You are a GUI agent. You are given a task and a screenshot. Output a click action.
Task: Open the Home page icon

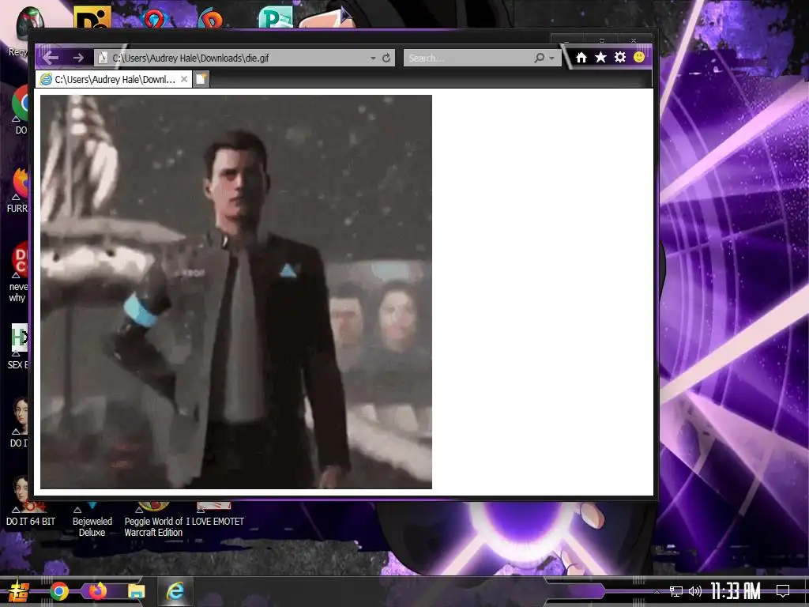[581, 57]
